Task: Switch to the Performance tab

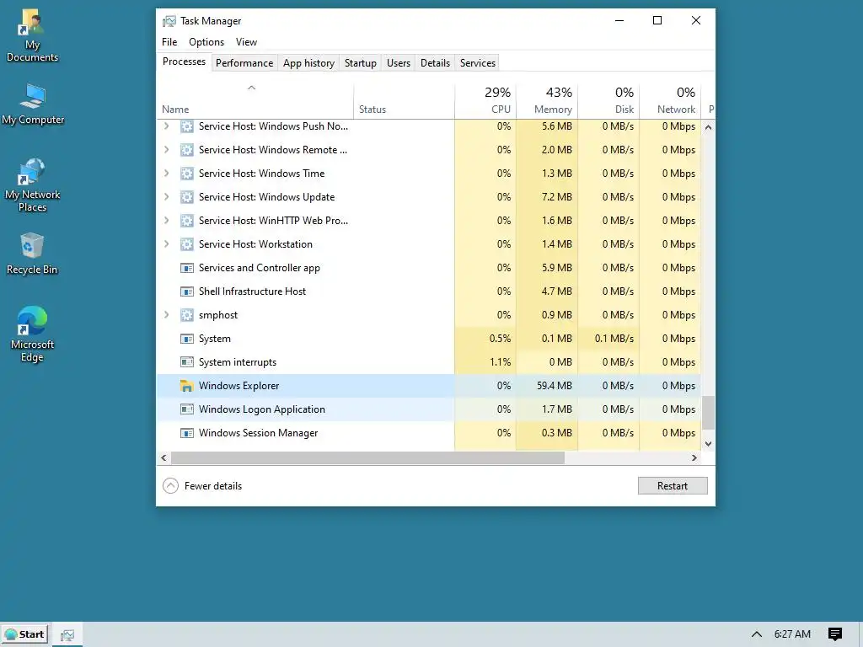Action: tap(244, 63)
